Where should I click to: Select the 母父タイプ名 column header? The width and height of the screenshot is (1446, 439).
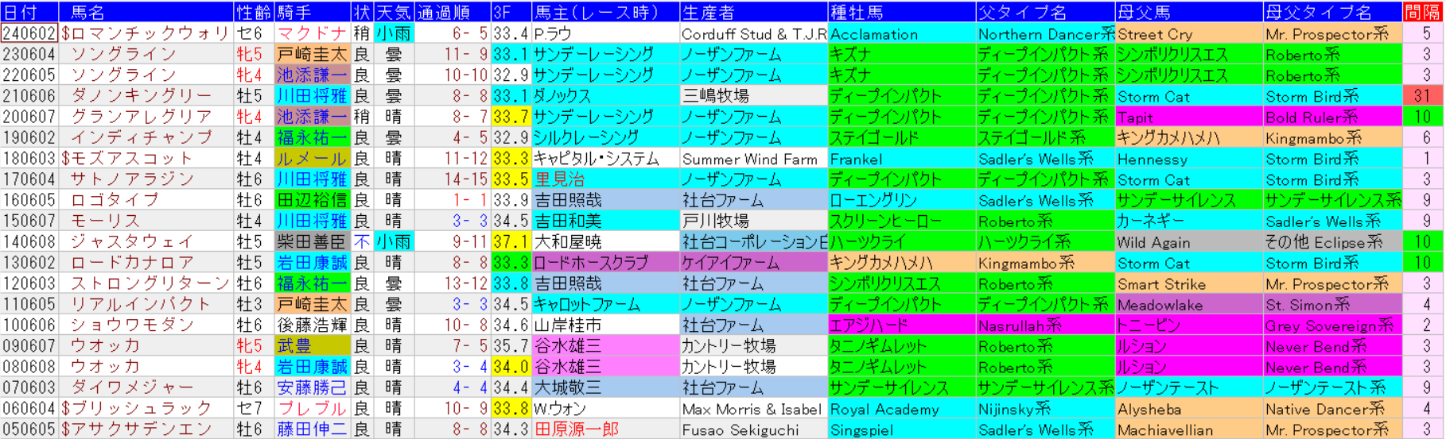pyautogui.click(x=1332, y=12)
